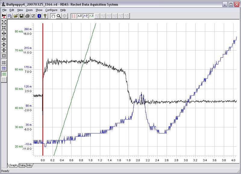Click the Open file folder icon
The image size is (241, 174).
click(x=16, y=16)
